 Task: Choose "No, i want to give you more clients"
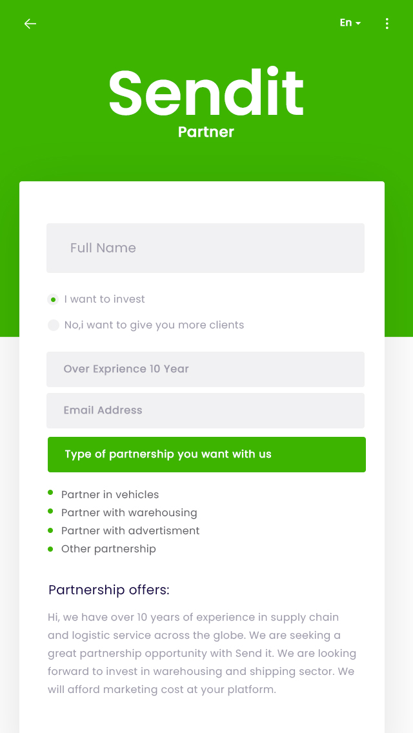click(x=54, y=325)
